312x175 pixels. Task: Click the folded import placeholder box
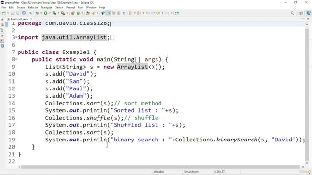[112, 37]
